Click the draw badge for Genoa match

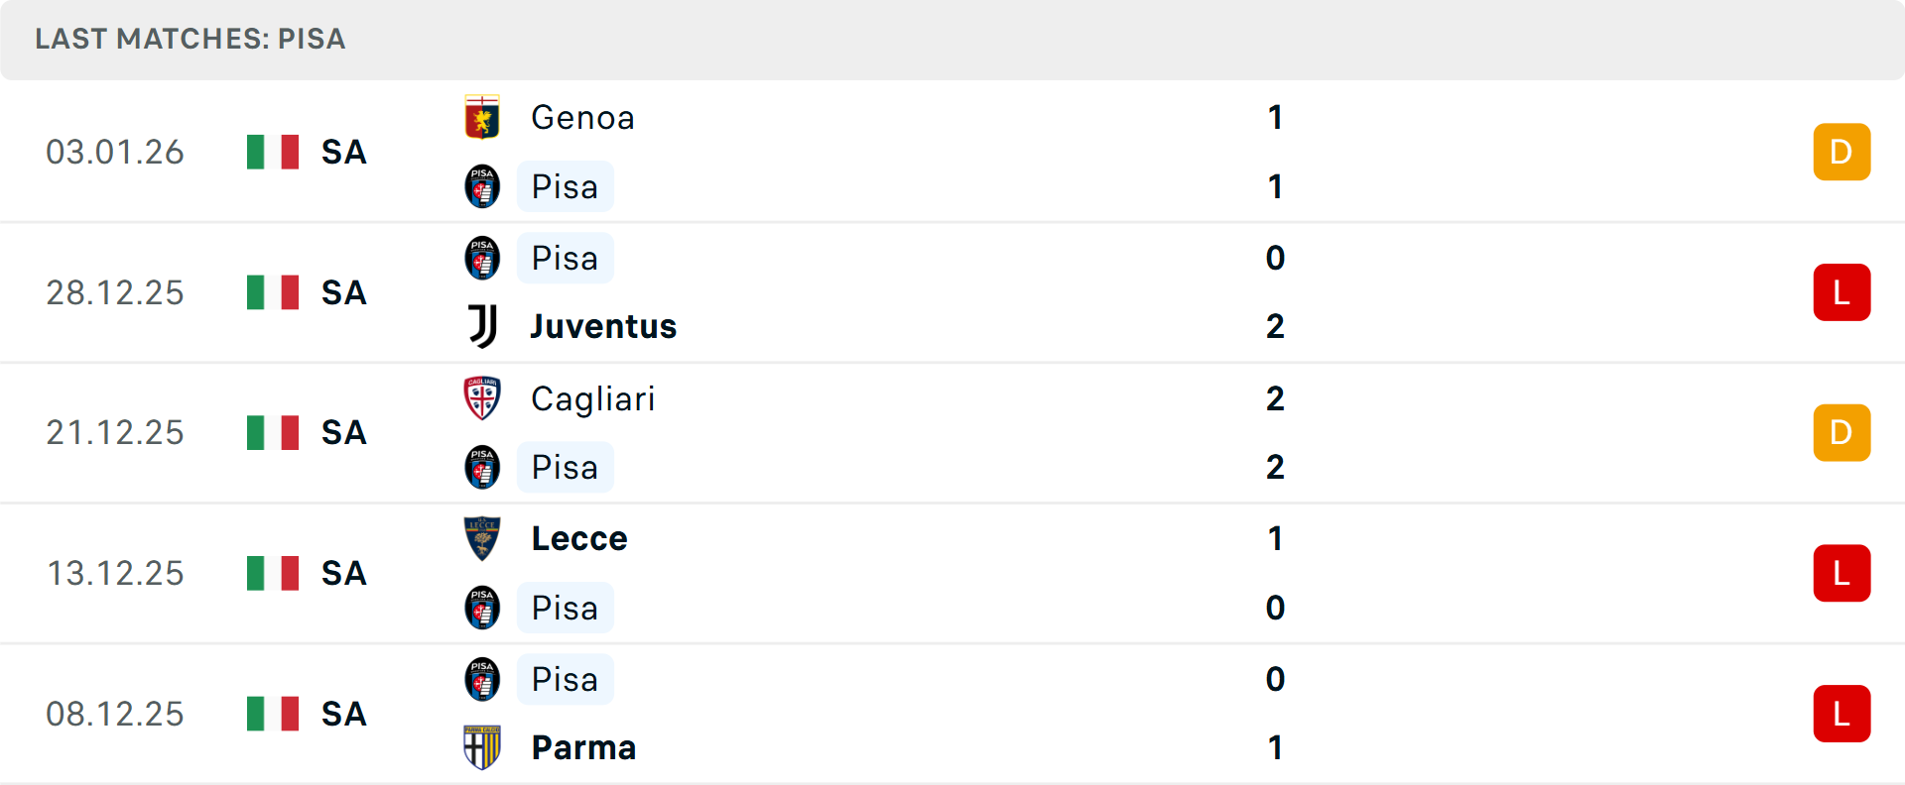click(x=1841, y=152)
